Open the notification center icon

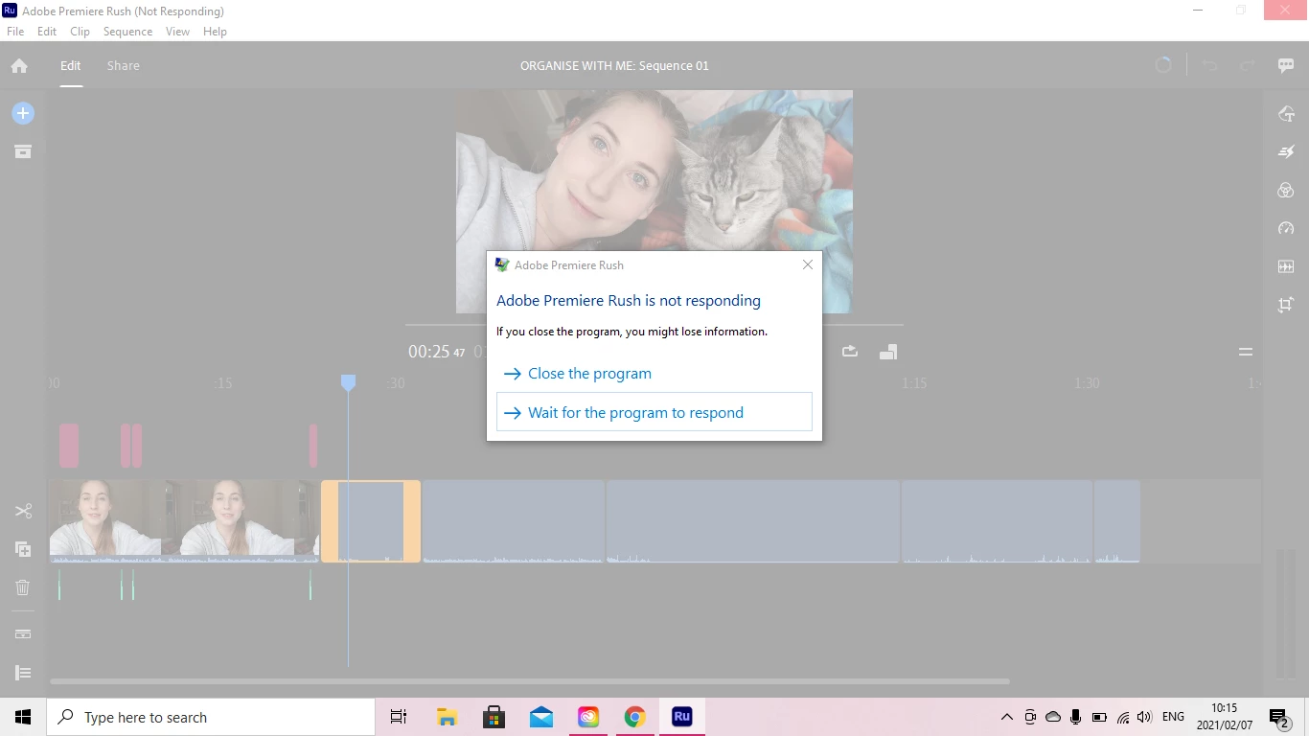click(x=1278, y=717)
